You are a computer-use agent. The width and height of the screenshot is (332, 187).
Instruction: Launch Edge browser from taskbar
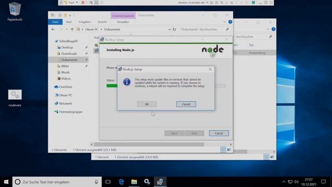pyautogui.click(x=121, y=182)
